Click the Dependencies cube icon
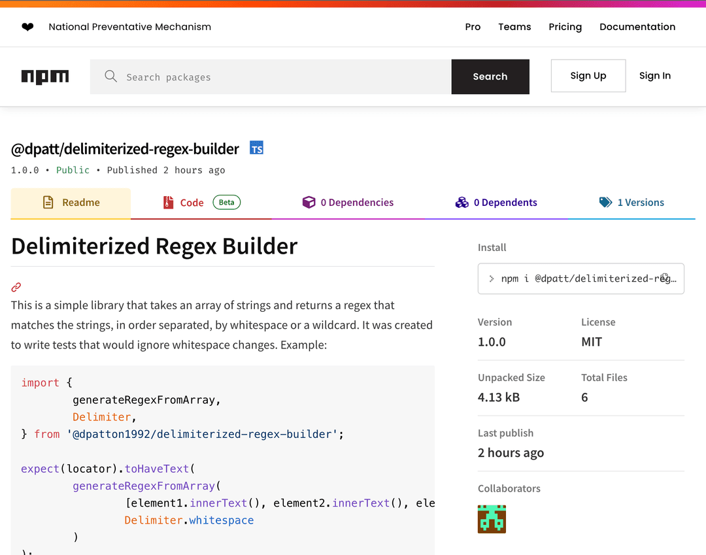The height and width of the screenshot is (555, 706). [x=309, y=202]
